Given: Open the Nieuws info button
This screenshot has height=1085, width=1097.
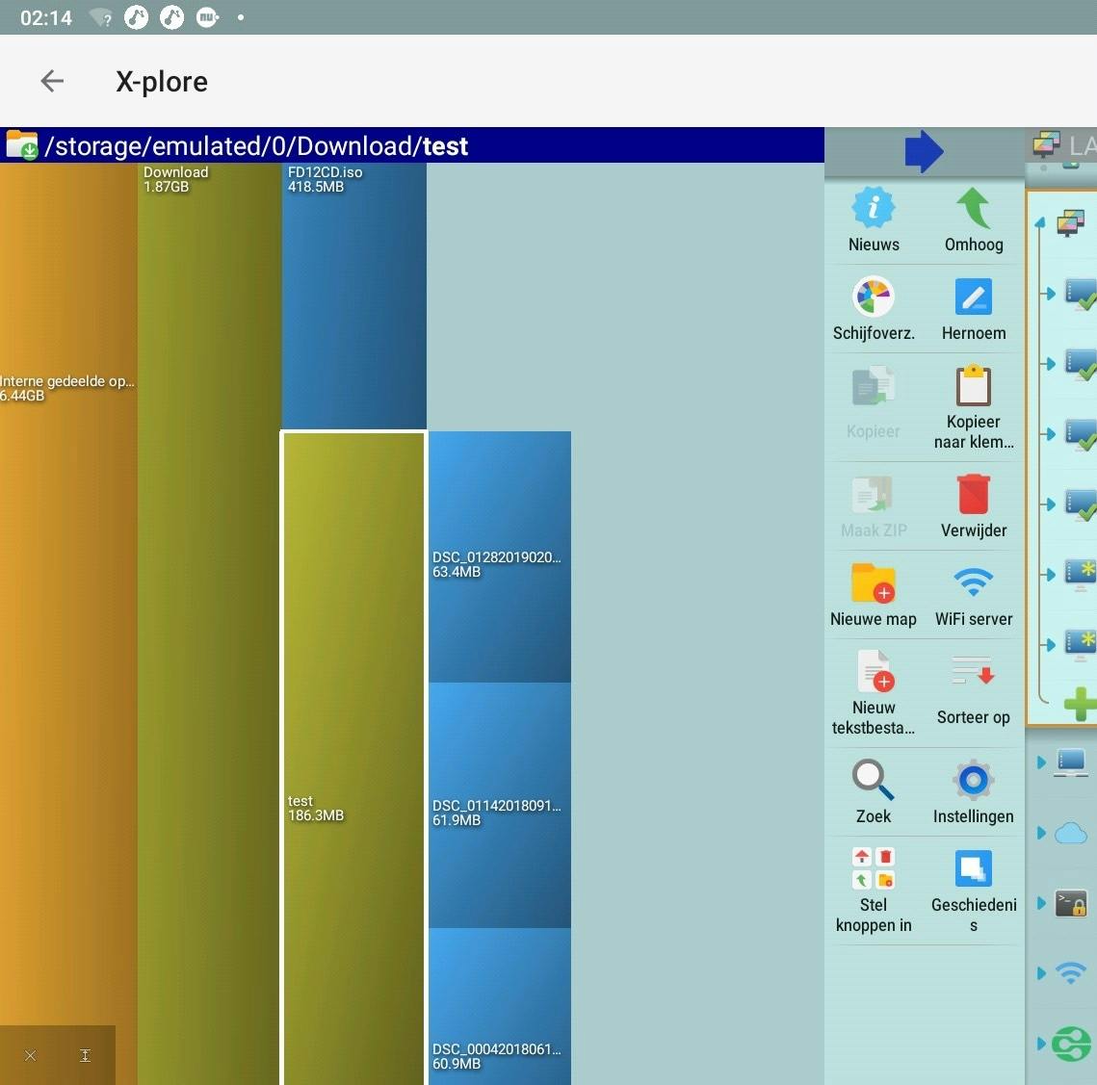Looking at the screenshot, I should coord(874,220).
